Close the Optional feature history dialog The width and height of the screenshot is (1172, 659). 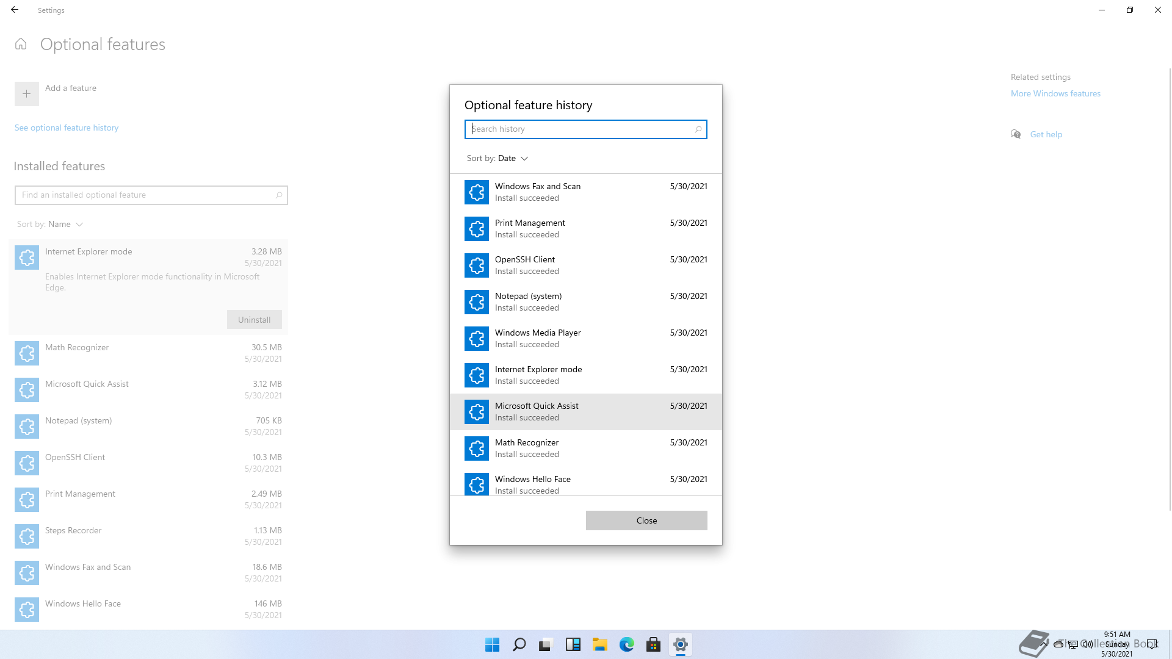[x=646, y=520]
